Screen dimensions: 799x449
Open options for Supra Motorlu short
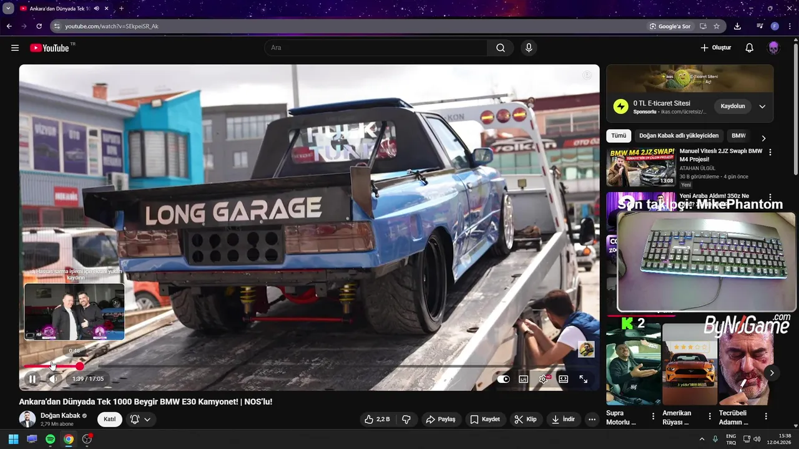point(653,415)
